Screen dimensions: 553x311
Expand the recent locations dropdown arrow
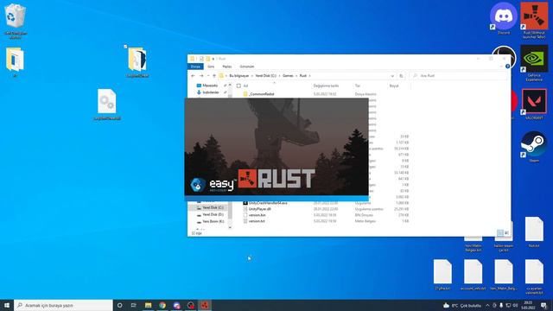[208, 76]
